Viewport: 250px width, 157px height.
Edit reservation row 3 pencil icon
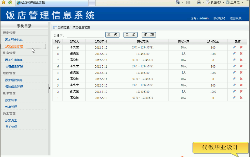(x=234, y=85)
